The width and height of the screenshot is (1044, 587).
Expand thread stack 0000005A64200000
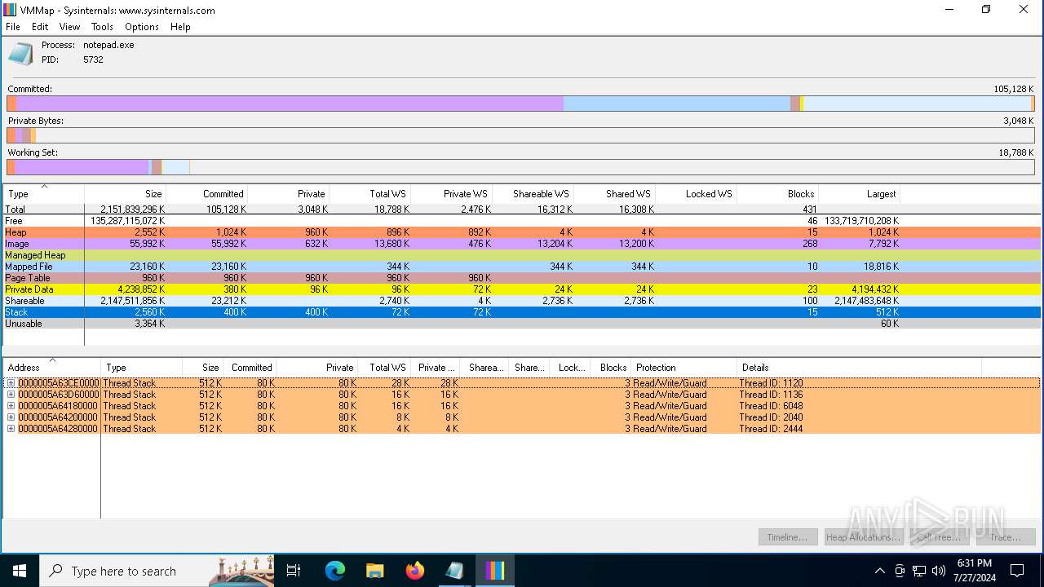tap(11, 417)
